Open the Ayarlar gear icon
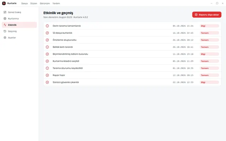Viewport: 226px width, 141px height. [x=5, y=38]
